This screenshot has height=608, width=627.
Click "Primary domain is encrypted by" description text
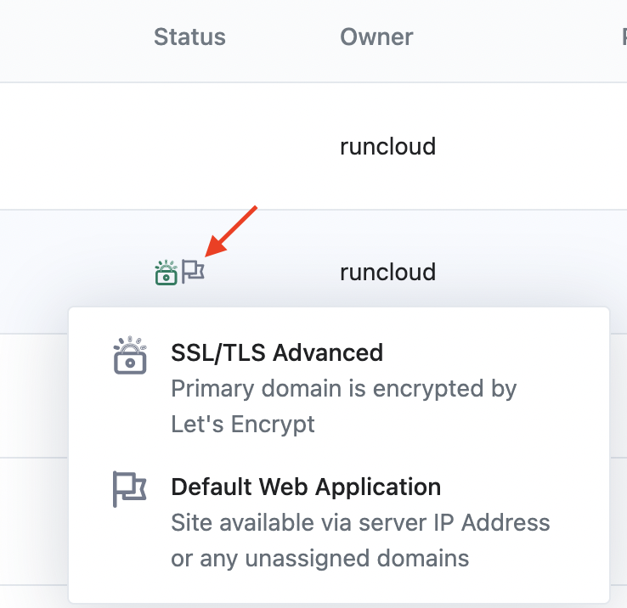343,389
